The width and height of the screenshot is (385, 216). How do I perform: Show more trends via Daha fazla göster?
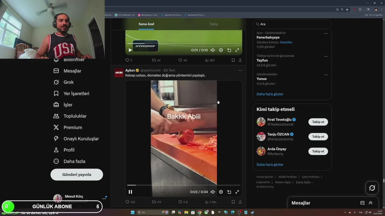pos(270,94)
